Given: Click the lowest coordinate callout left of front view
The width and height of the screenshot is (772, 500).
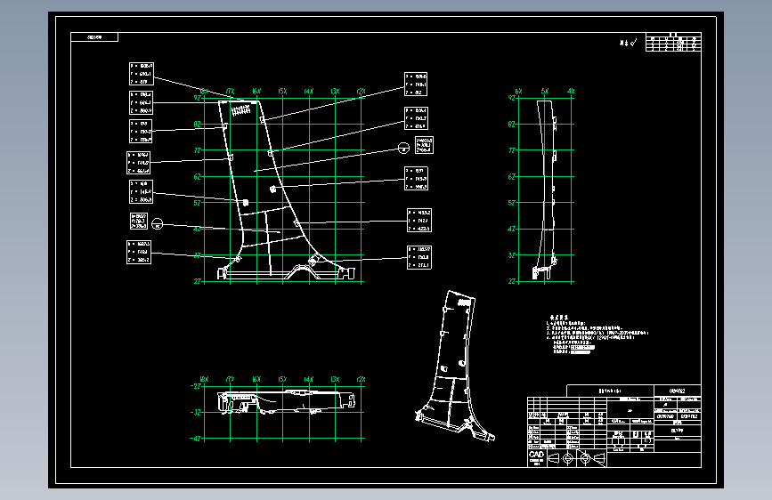Looking at the screenshot, I should coord(139,252).
